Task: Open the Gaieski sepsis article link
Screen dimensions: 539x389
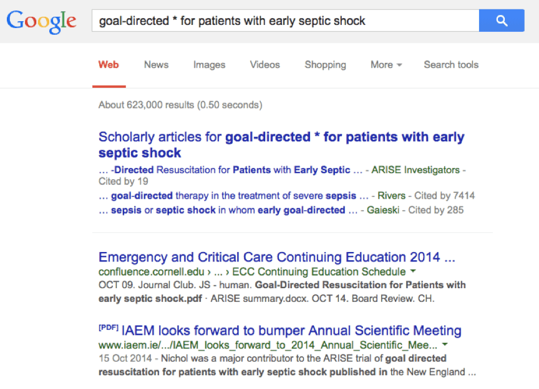Action: [x=228, y=210]
